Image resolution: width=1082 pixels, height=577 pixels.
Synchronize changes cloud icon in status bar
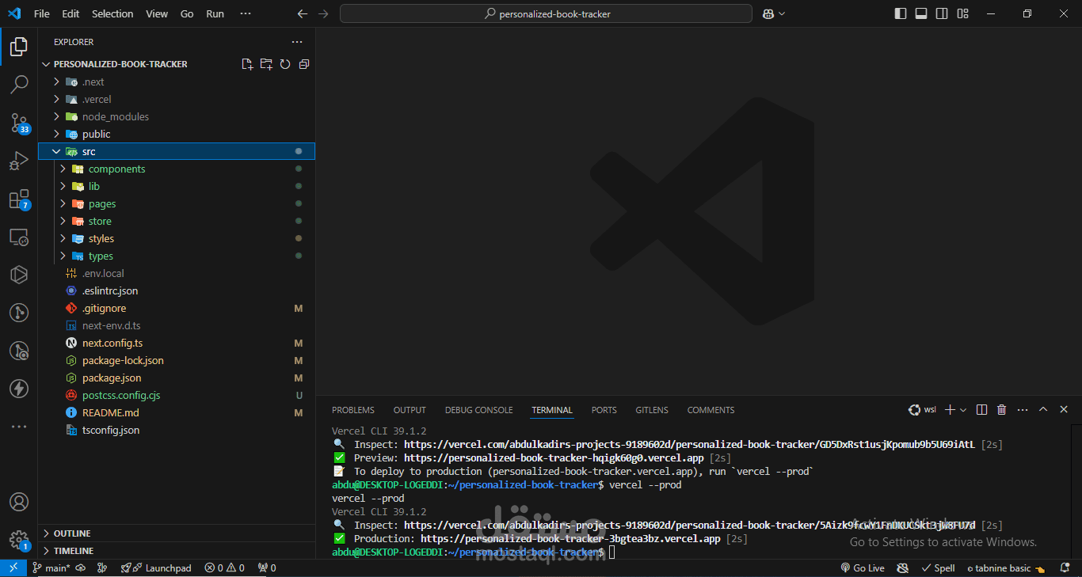point(81,568)
